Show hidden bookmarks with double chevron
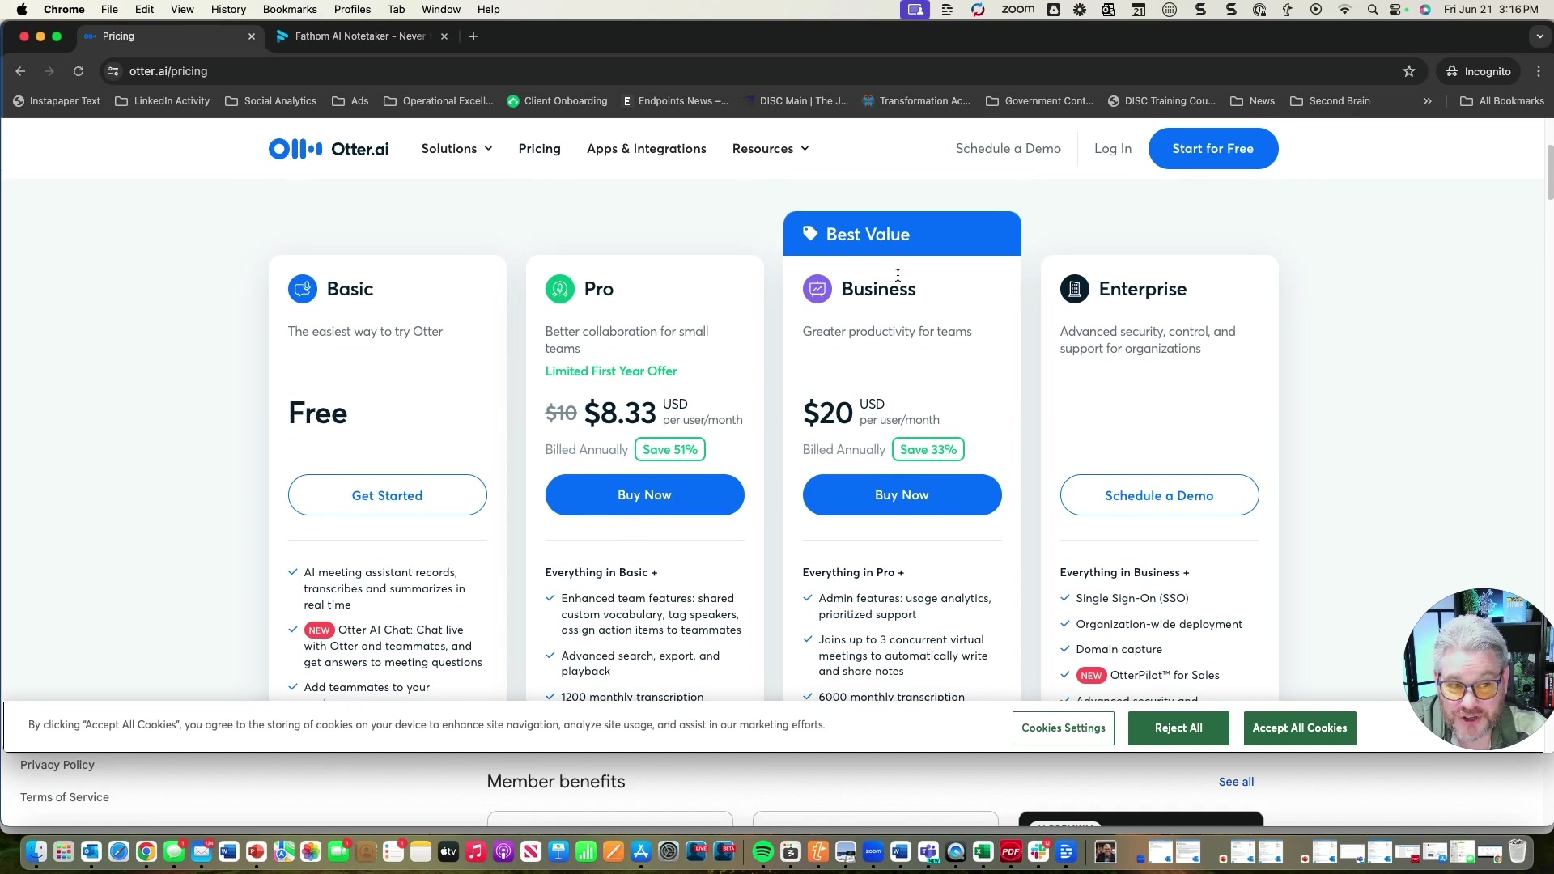1554x874 pixels. (x=1427, y=101)
